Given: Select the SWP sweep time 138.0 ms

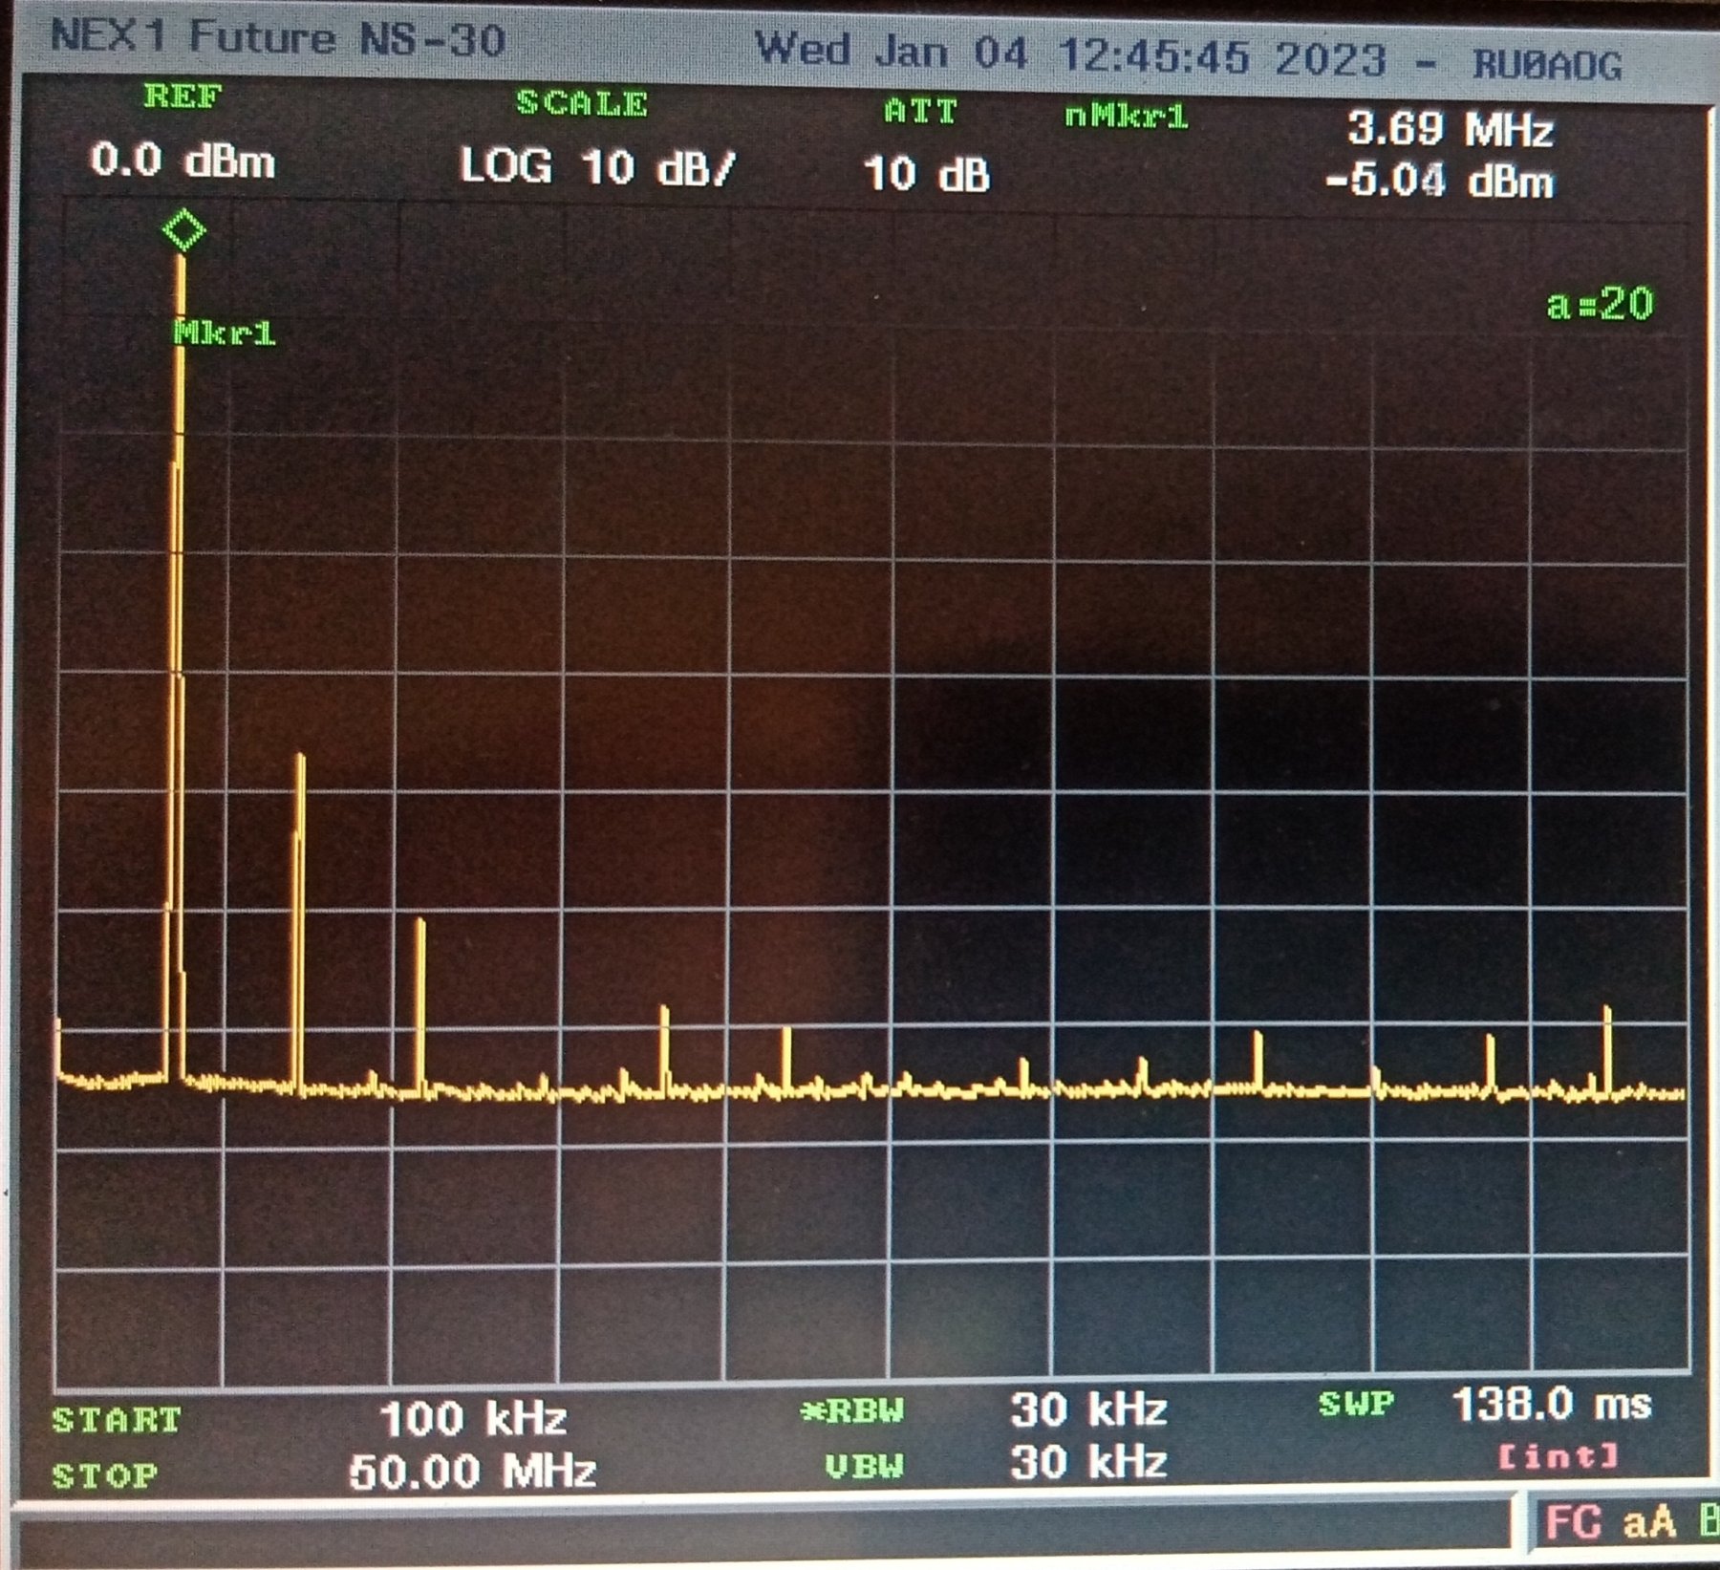Looking at the screenshot, I should coord(1551,1405).
